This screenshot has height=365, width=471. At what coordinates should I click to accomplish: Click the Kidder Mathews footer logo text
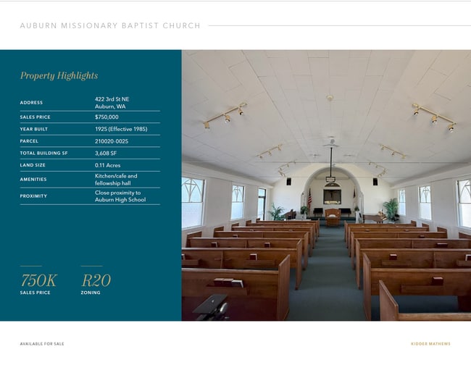430,344
